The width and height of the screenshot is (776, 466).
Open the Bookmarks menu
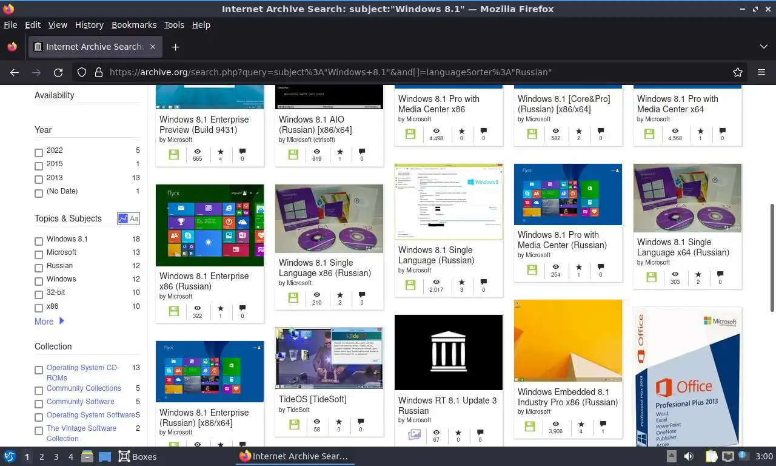click(x=134, y=25)
